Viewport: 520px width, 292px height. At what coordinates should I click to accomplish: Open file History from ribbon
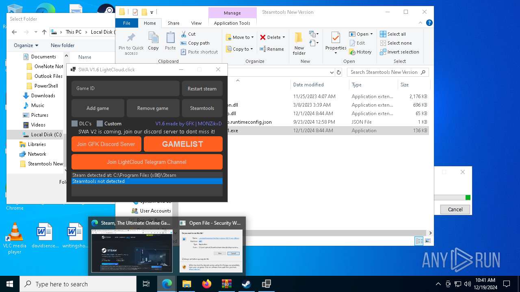[360, 52]
